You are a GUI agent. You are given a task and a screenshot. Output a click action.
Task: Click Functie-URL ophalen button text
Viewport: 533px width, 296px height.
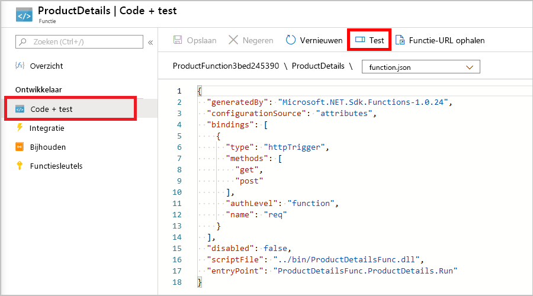click(447, 40)
